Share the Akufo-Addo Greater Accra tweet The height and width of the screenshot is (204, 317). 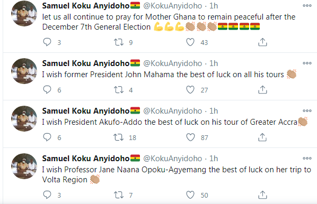262,137
